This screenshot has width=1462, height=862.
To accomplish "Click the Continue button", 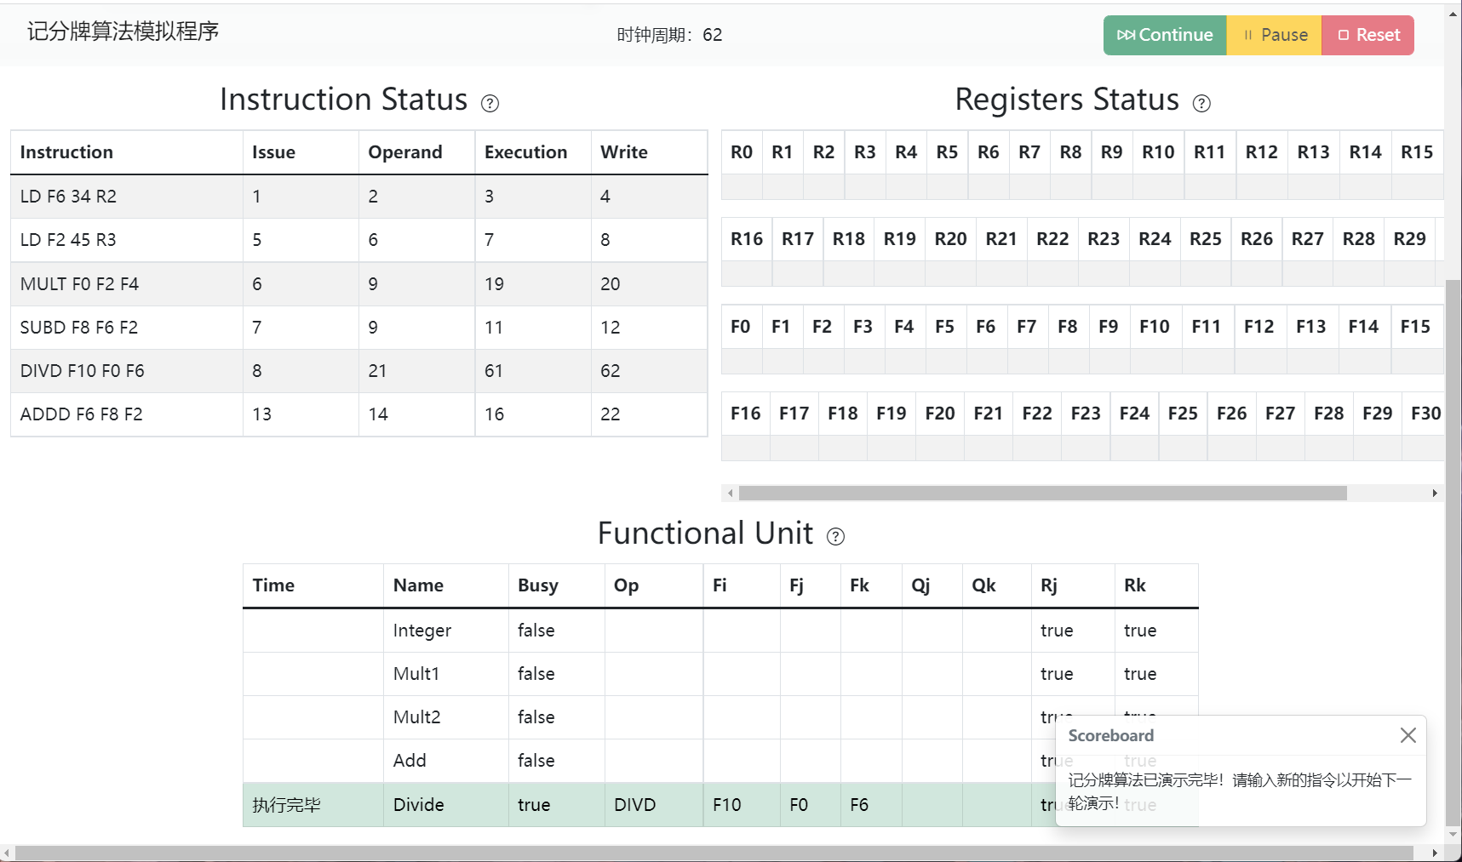I will pyautogui.click(x=1165, y=35).
